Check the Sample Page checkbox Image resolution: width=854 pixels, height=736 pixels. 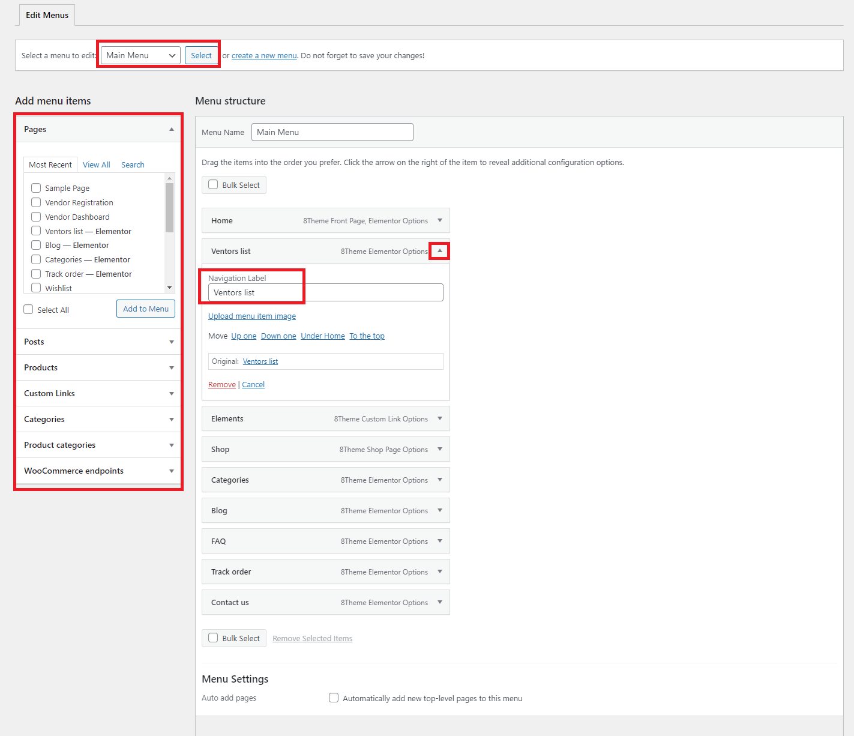coord(36,188)
